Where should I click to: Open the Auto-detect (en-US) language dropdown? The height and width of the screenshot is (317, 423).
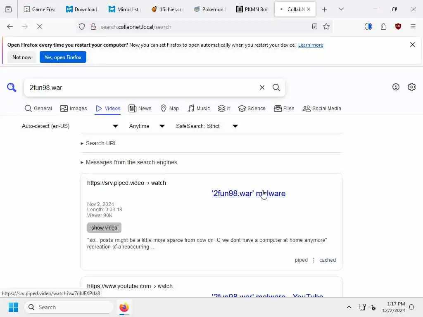click(x=70, y=126)
